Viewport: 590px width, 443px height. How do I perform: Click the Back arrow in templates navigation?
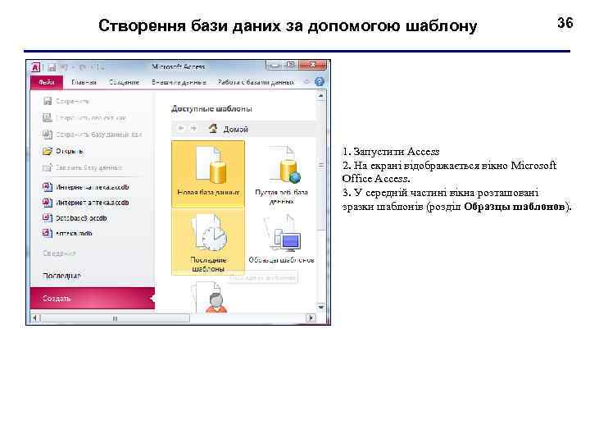[x=181, y=129]
